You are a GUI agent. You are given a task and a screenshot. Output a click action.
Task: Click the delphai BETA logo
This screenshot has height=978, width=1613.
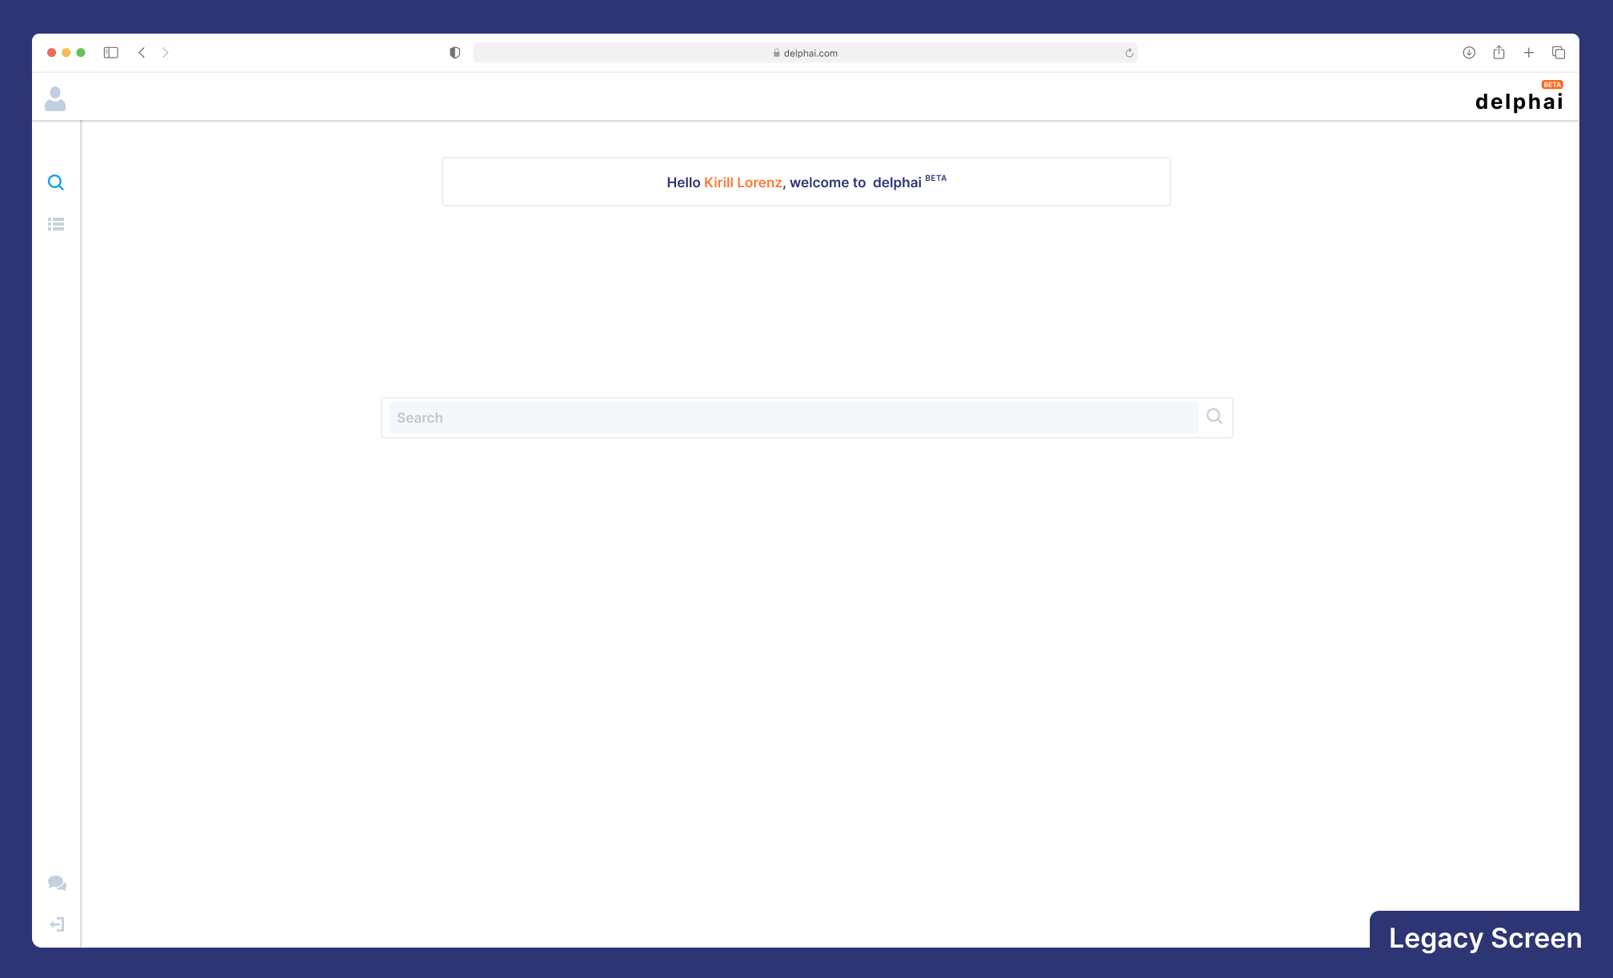coord(1518,98)
